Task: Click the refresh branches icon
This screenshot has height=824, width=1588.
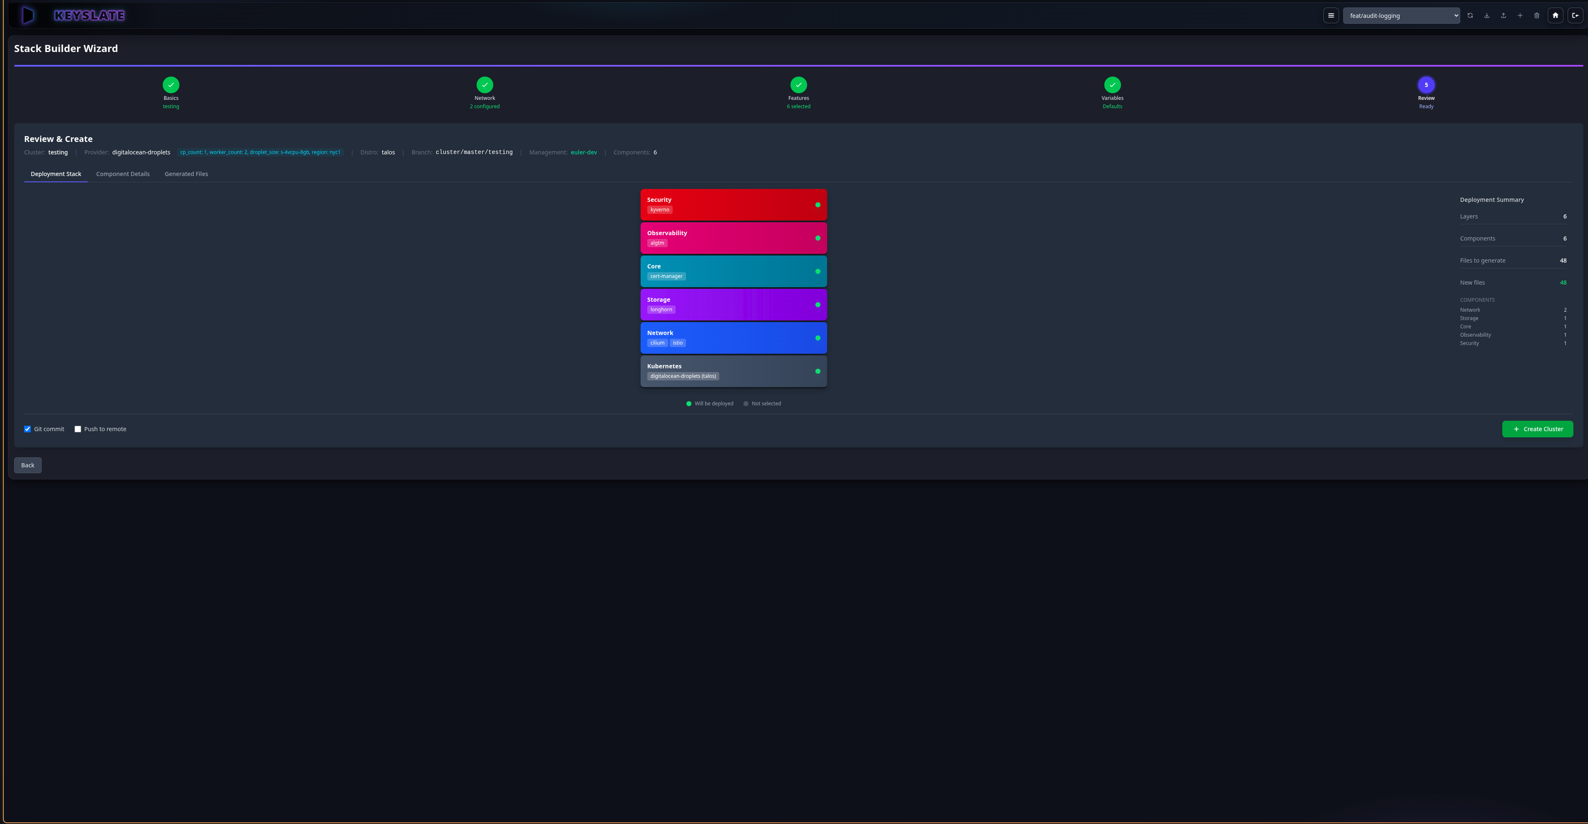Action: [x=1470, y=15]
